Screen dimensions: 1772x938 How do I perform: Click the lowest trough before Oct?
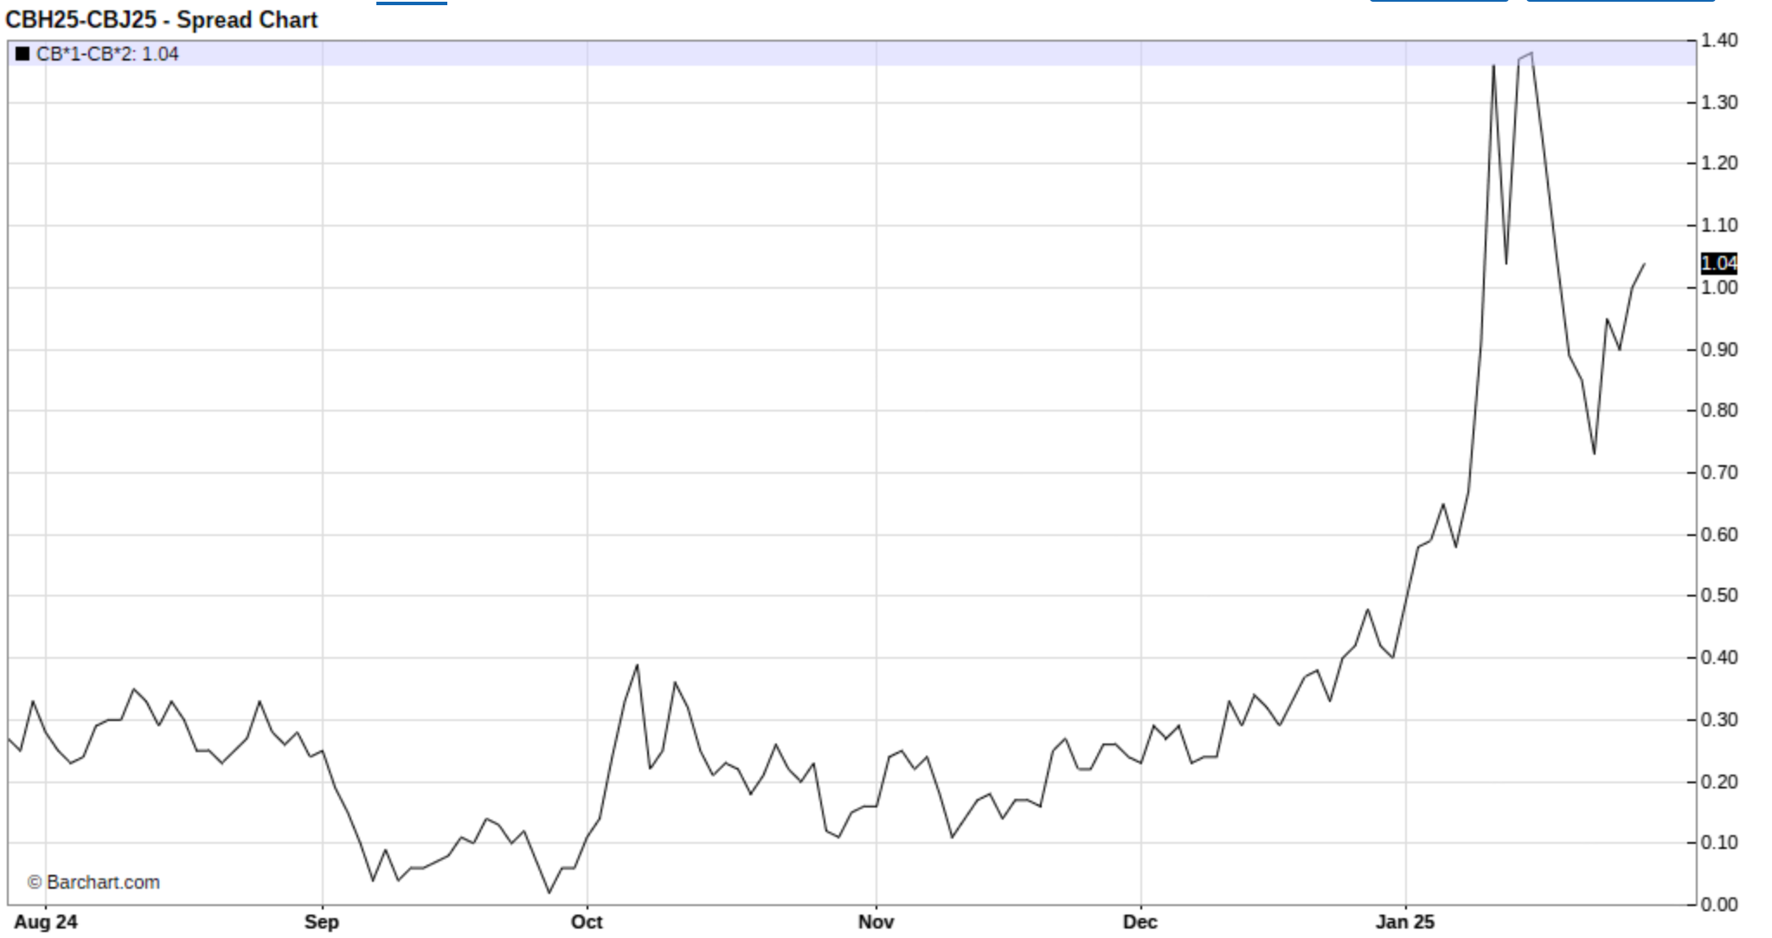click(x=549, y=892)
